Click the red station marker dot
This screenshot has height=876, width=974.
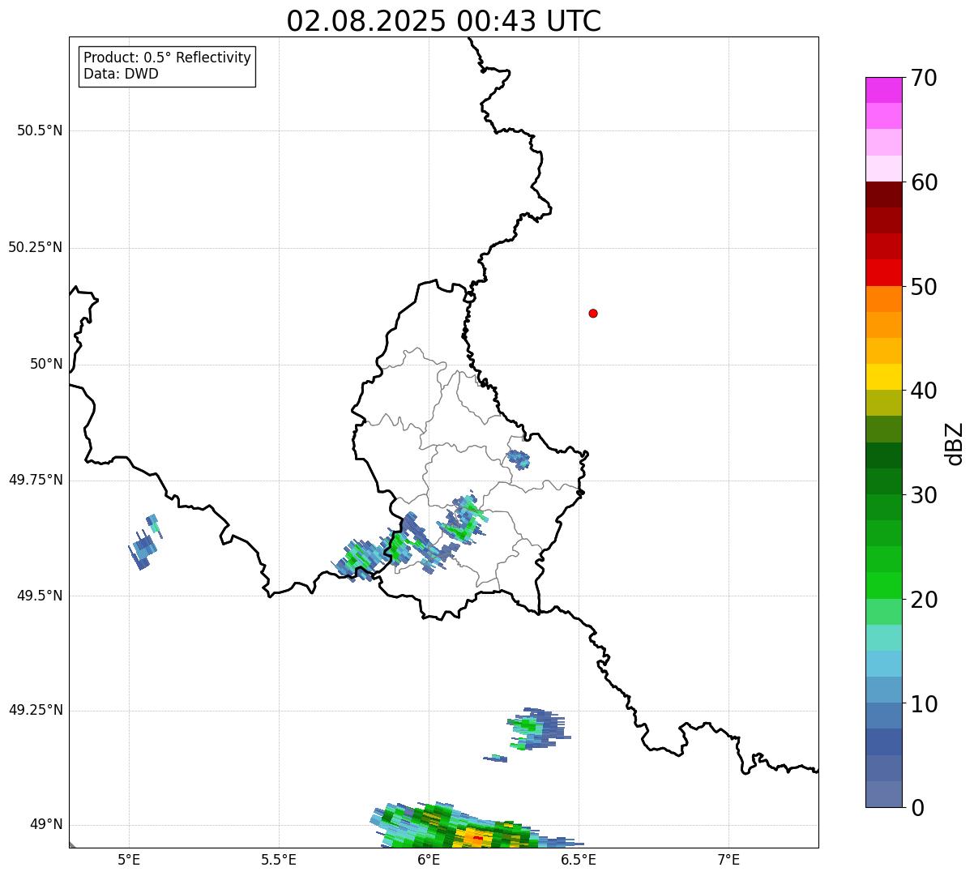[x=593, y=313]
